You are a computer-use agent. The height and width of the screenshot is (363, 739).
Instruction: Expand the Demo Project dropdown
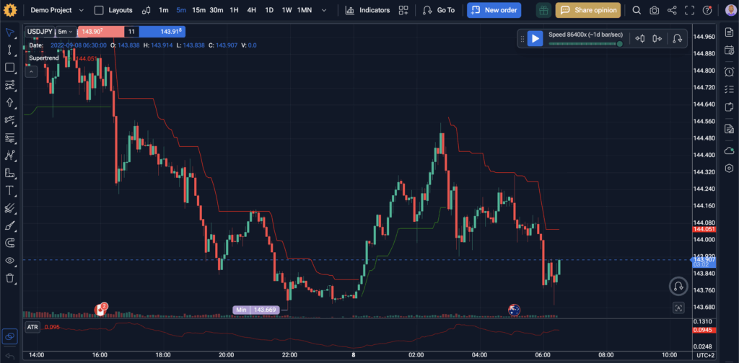(x=57, y=10)
